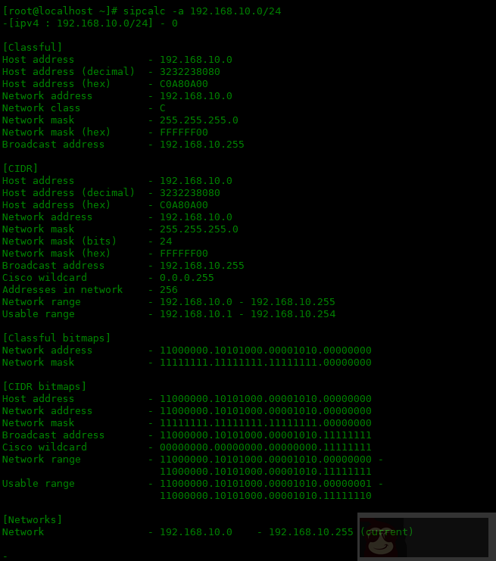
Task: Select the Network class value "C"
Action: (x=163, y=108)
